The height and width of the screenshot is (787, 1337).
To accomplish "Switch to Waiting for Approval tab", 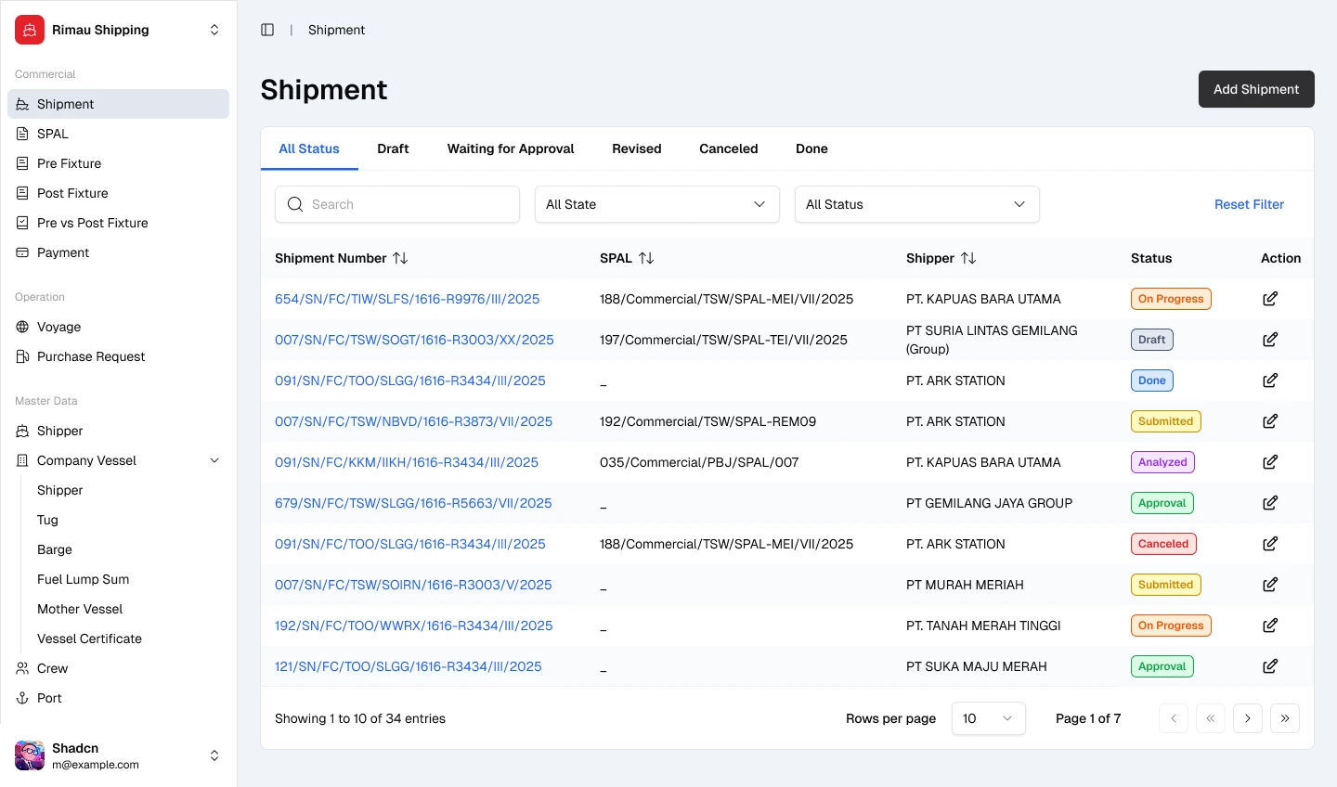I will coord(511,148).
